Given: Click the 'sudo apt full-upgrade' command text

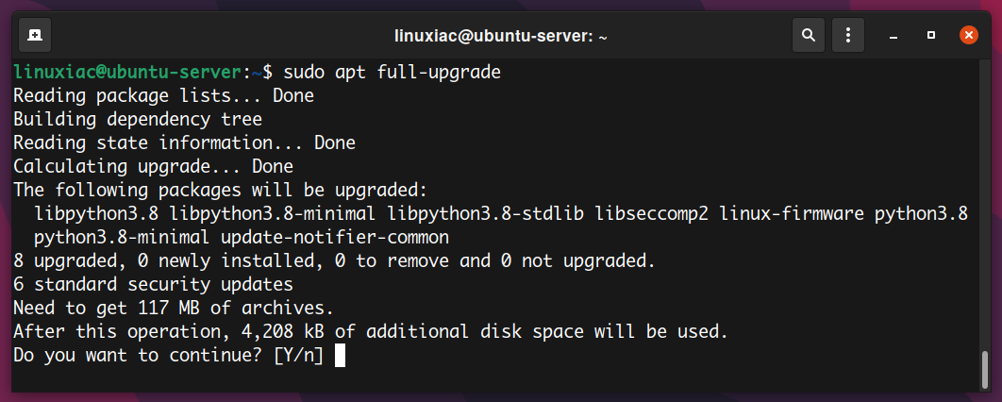Looking at the screenshot, I should [x=392, y=73].
